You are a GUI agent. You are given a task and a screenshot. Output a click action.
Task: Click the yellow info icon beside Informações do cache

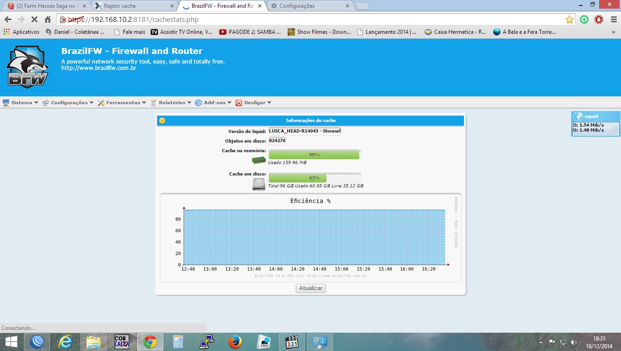coord(162,121)
